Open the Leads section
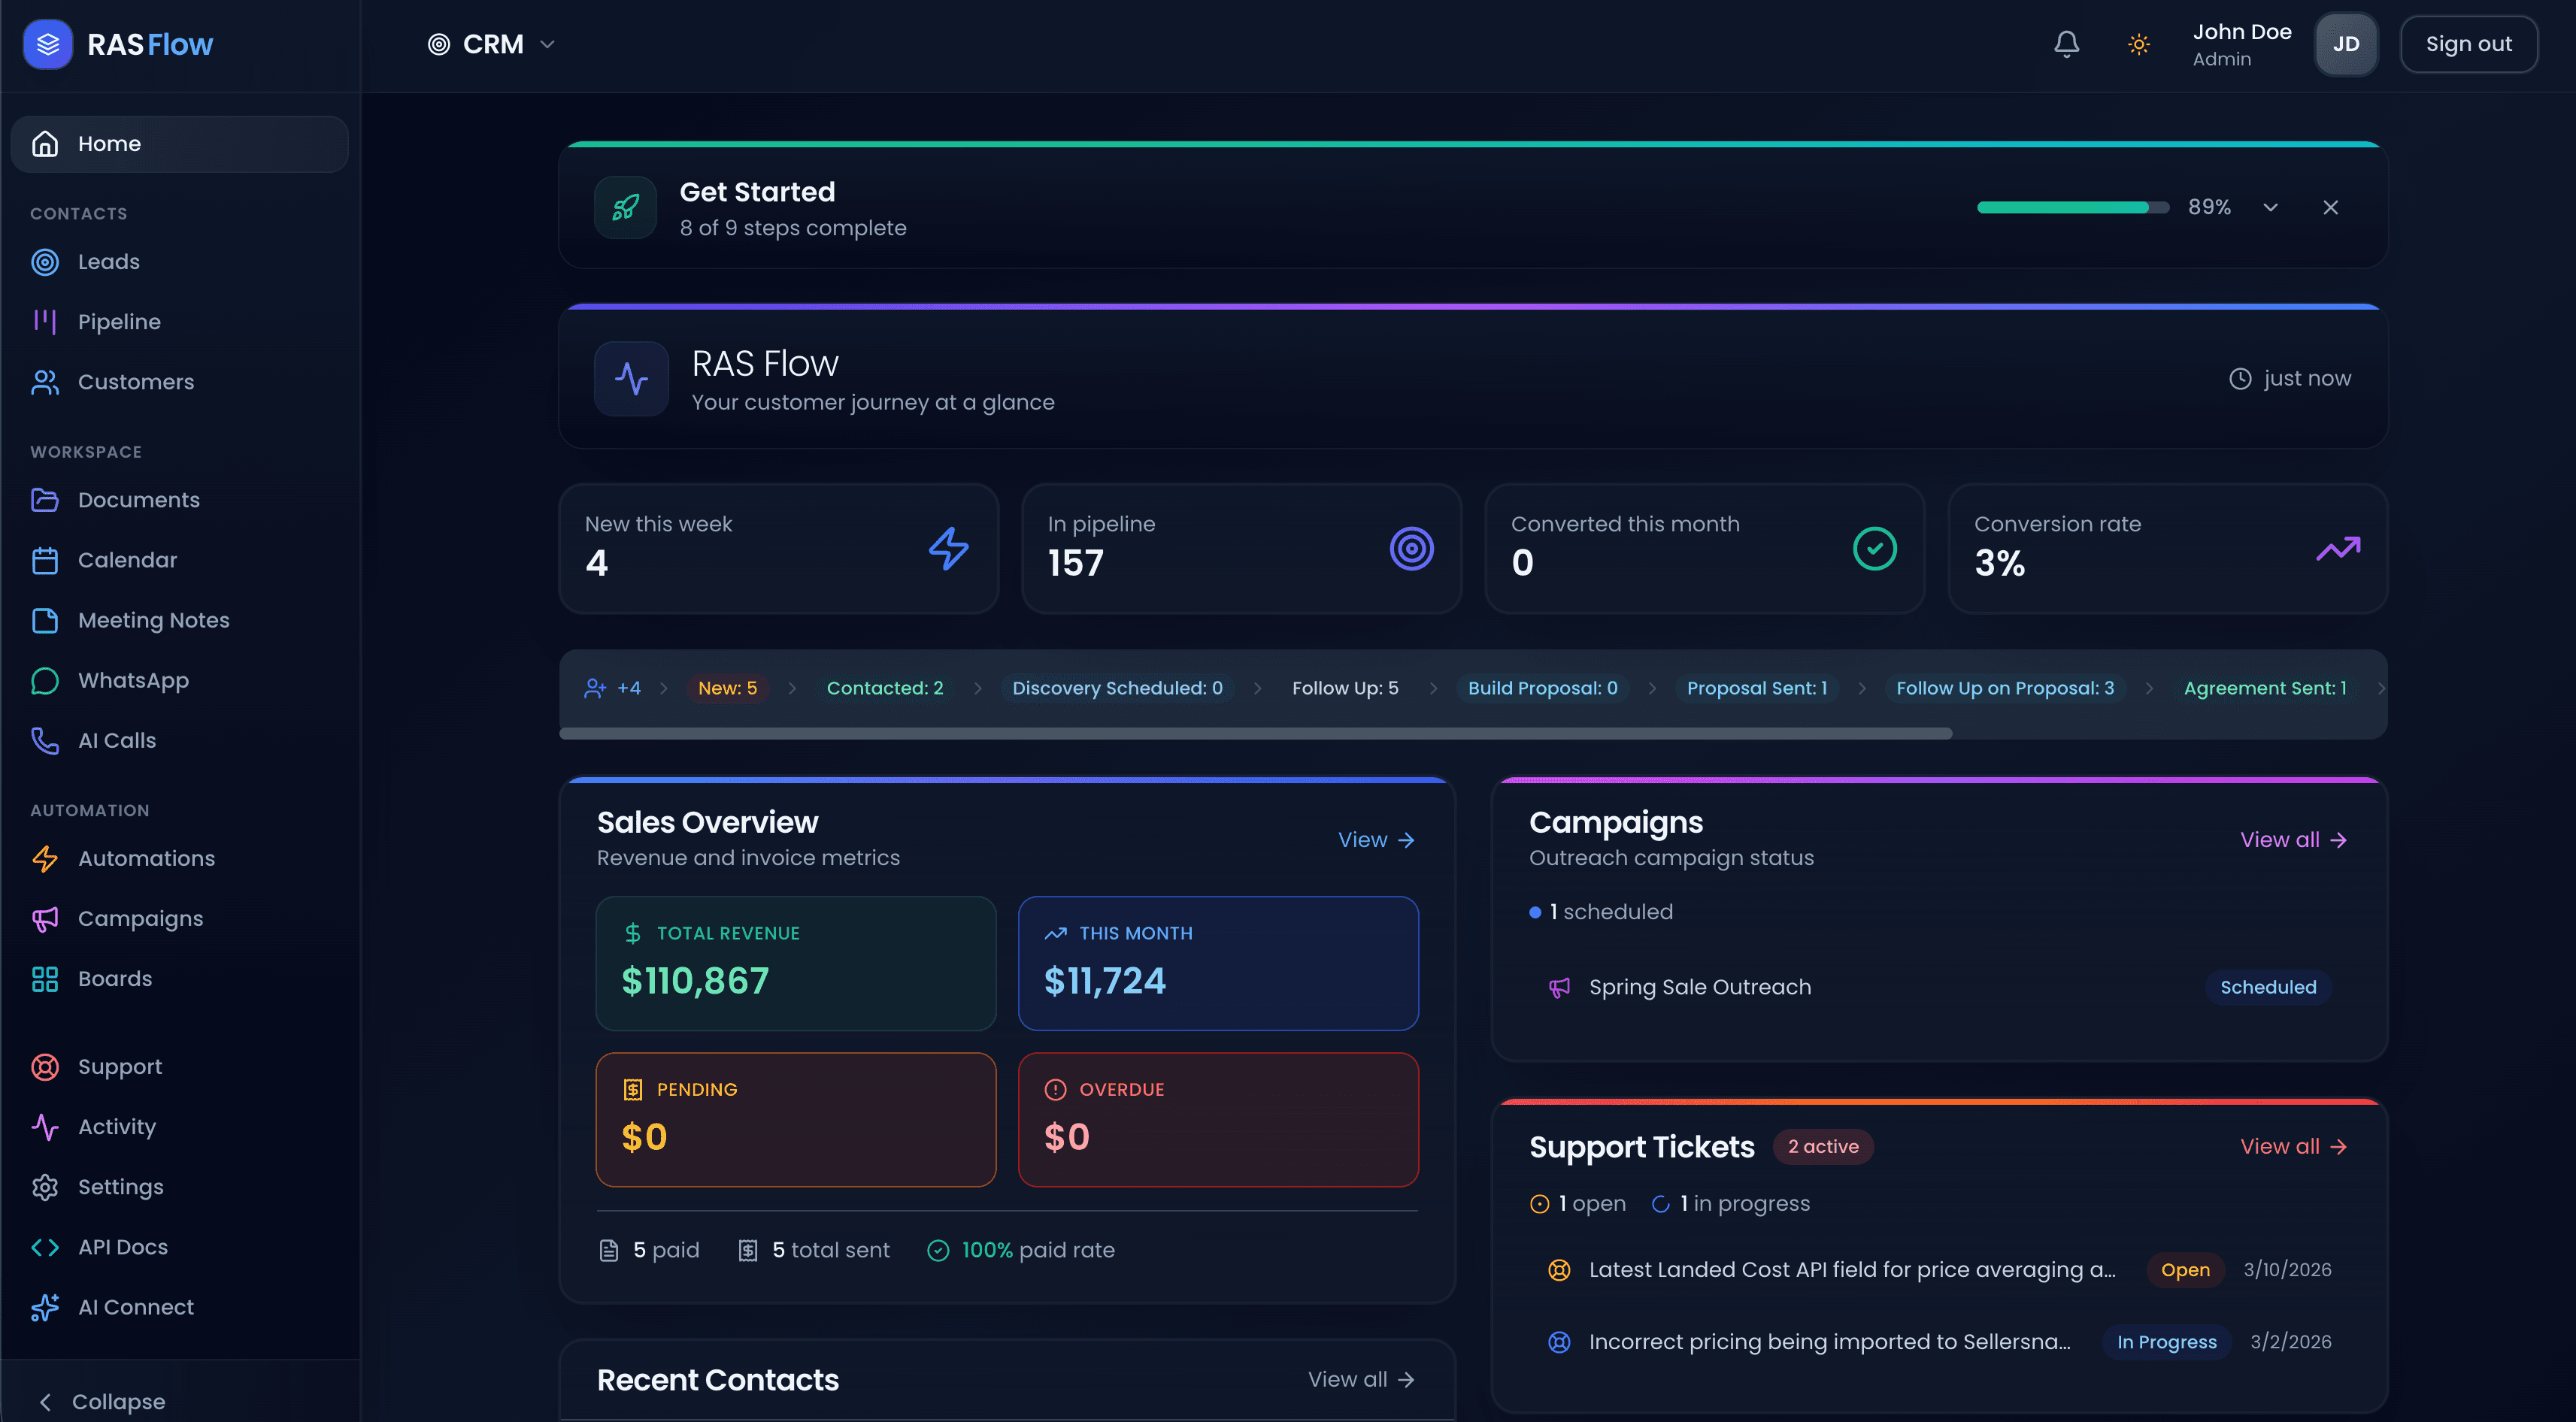2576x1422 pixels. pos(109,261)
